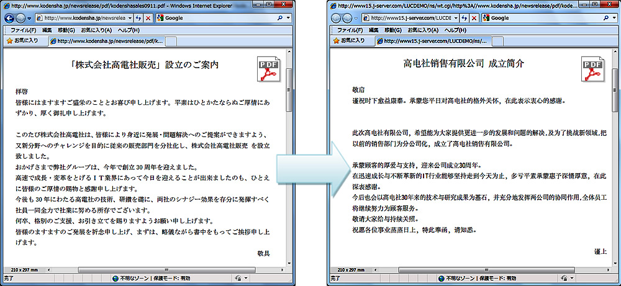Screen dimensions: 621x286
Task: Go forward in the j-server.com browser window
Action: [x=347, y=18]
